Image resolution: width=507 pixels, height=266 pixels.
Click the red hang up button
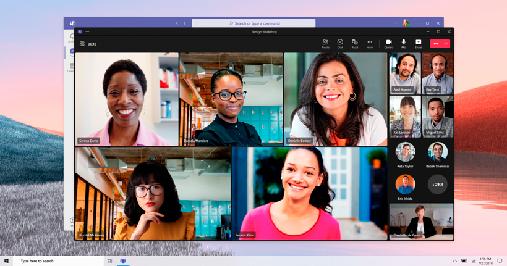pyautogui.click(x=436, y=44)
